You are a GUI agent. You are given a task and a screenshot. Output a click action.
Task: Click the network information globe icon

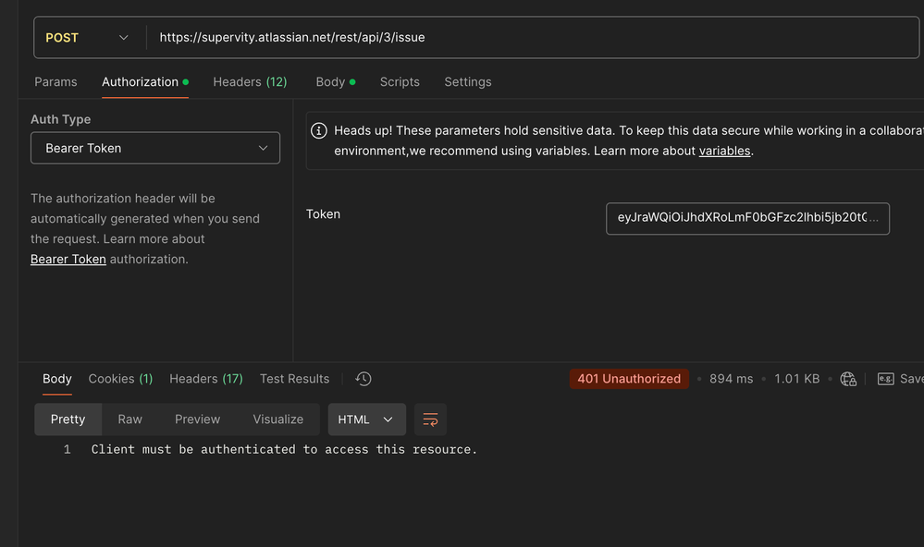pos(848,379)
